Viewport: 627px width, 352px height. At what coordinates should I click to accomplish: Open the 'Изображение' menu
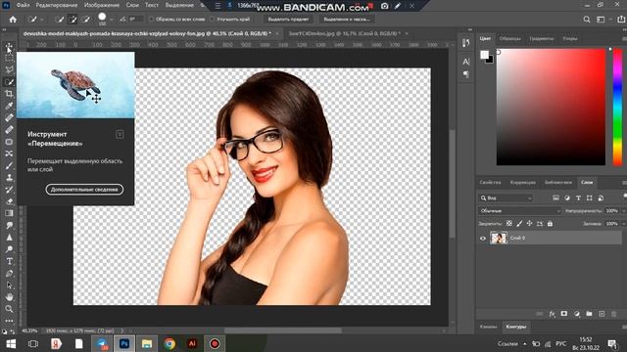102,5
